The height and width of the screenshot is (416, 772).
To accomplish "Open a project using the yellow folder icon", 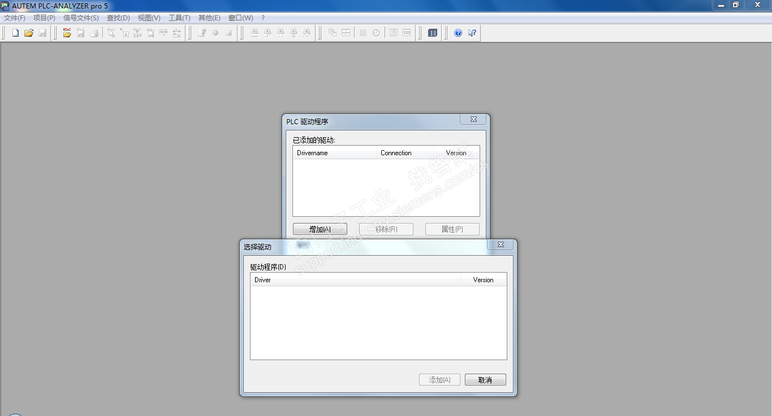I will 29,33.
